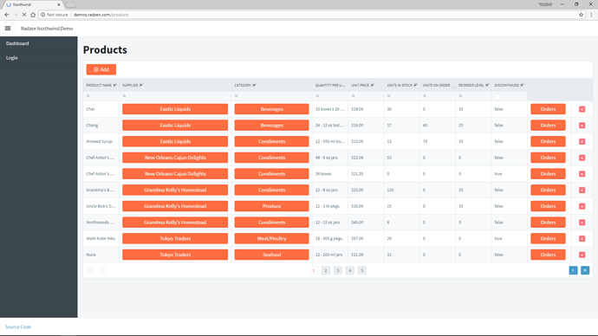Image resolution: width=598 pixels, height=336 pixels.
Task: Open Discontinued column filter menu
Action: 522,86
